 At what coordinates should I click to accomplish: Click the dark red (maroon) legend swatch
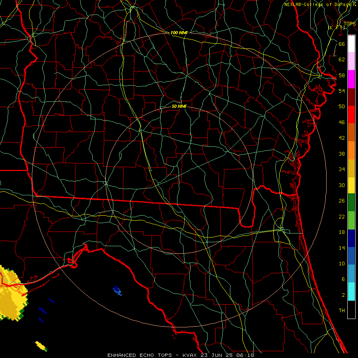click(351, 97)
